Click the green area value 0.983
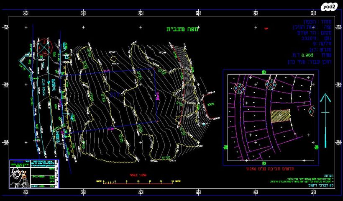Viewport: 343px width, 201px height. click(x=307, y=54)
